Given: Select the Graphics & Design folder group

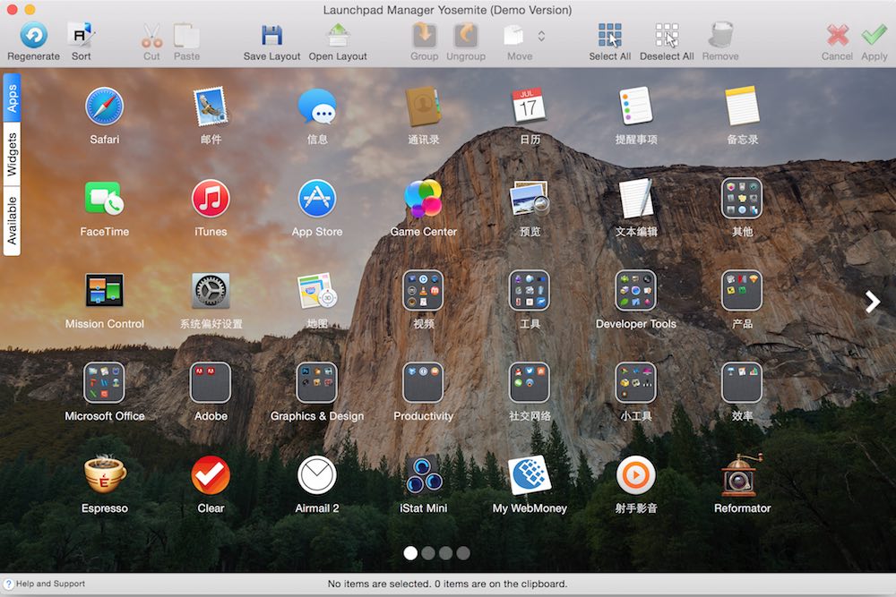Looking at the screenshot, I should [x=317, y=382].
